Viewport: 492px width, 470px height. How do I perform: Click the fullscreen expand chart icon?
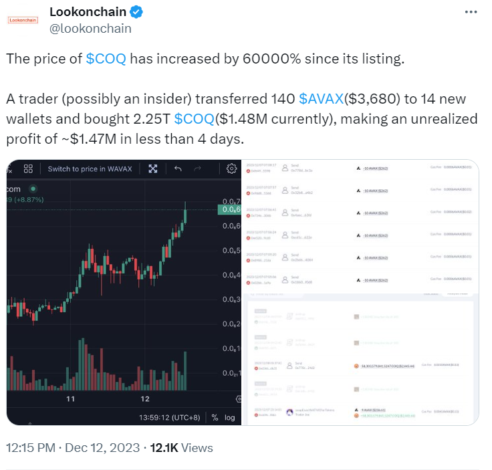pyautogui.click(x=153, y=168)
